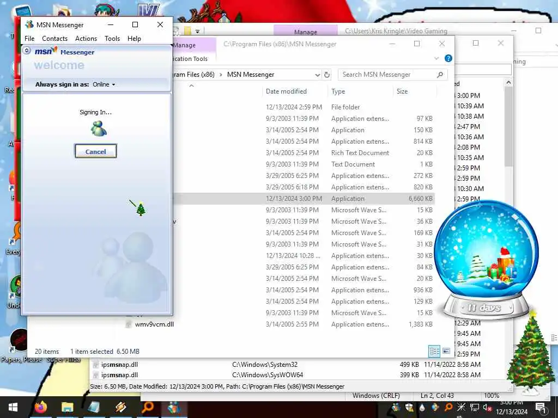Click the search magnifier icon in Explorer
The height and width of the screenshot is (418, 558).
tap(440, 75)
